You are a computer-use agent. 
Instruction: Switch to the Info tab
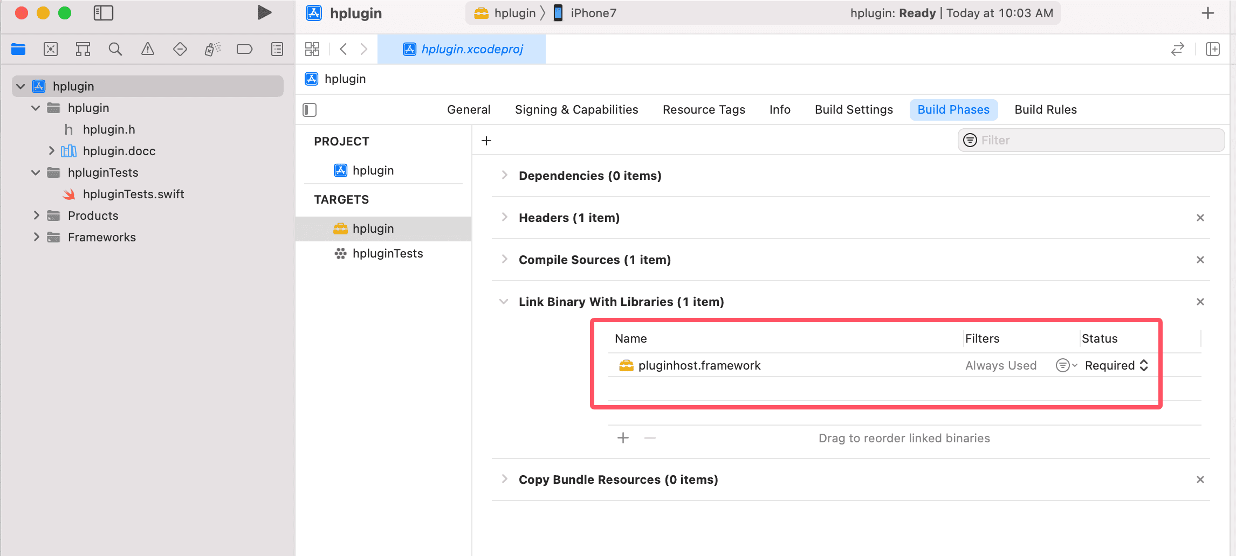[x=780, y=110]
